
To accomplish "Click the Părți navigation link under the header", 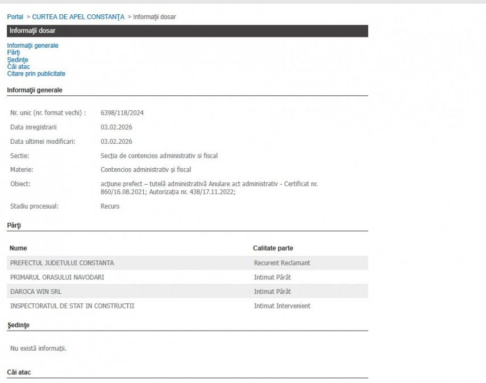I will coord(14,52).
